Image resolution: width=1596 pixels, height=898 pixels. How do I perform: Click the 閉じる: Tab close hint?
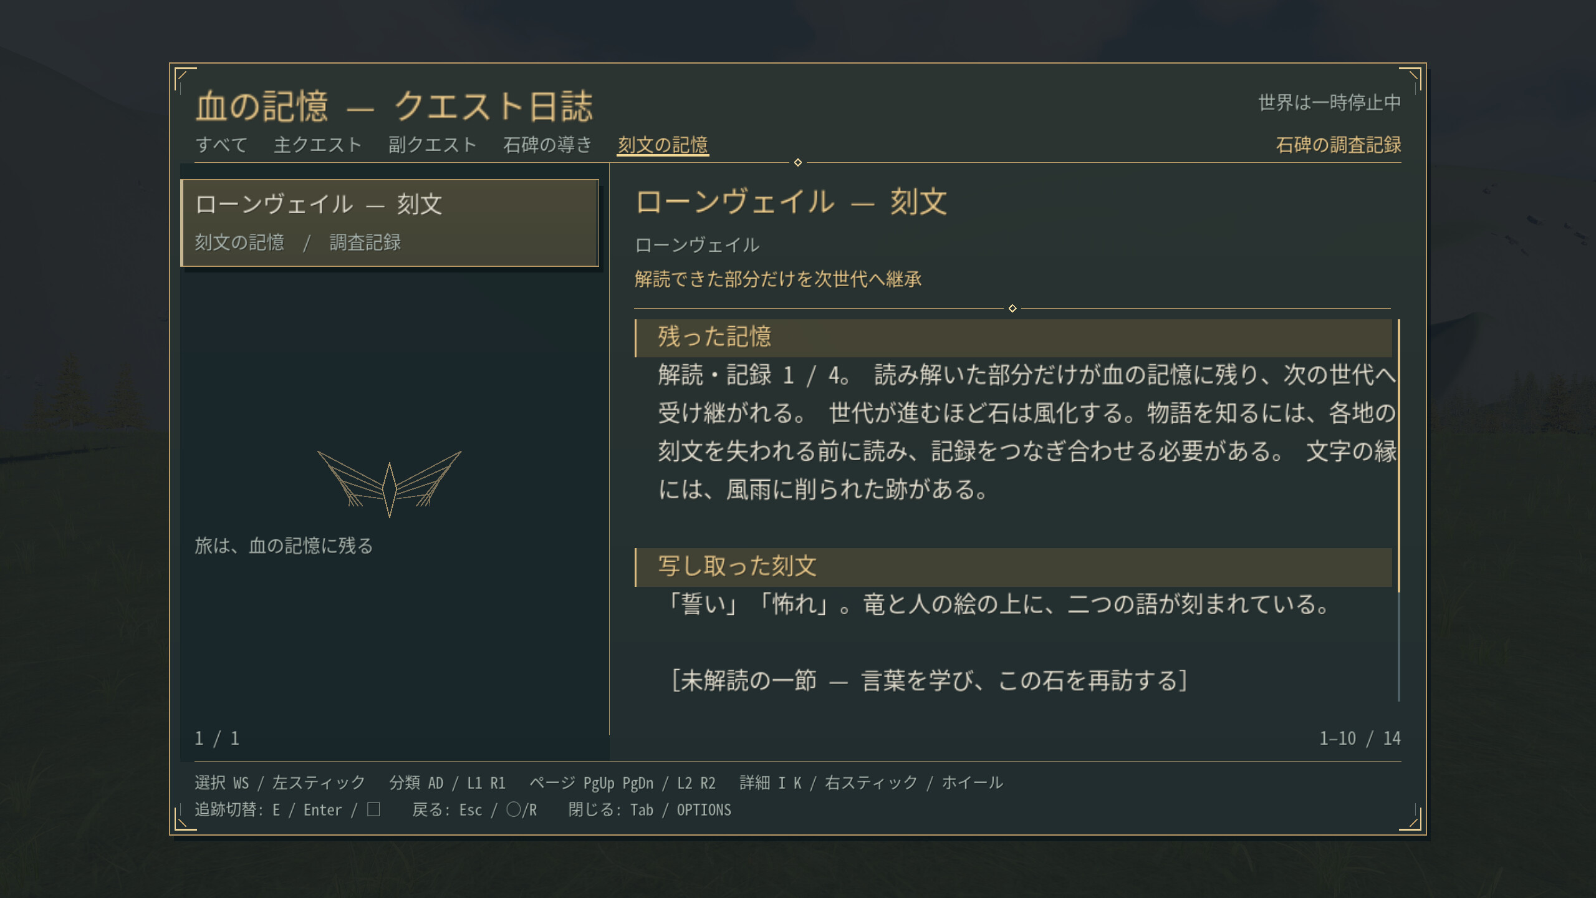[x=650, y=809]
